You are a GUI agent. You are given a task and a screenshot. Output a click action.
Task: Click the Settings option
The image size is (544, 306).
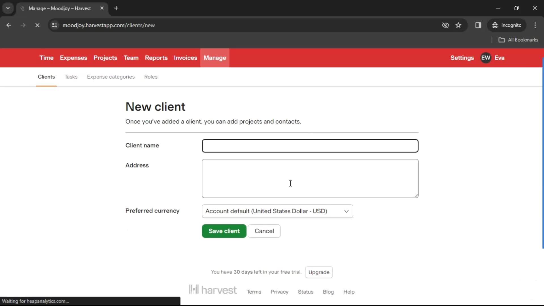pyautogui.click(x=462, y=58)
